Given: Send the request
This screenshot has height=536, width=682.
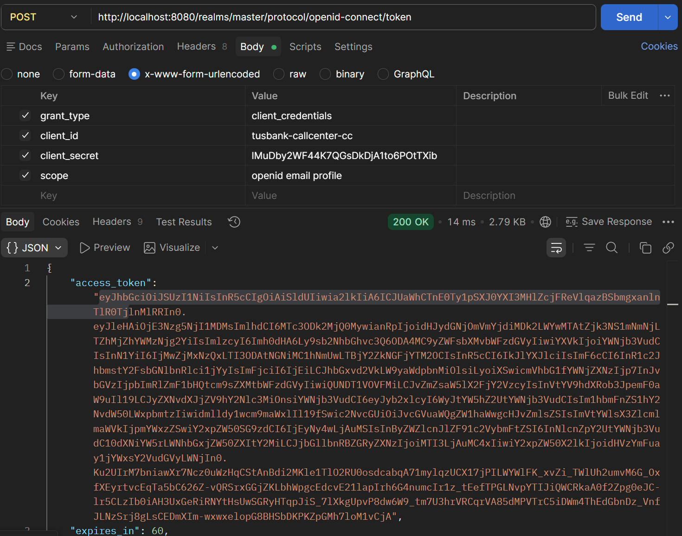Looking at the screenshot, I should tap(629, 17).
